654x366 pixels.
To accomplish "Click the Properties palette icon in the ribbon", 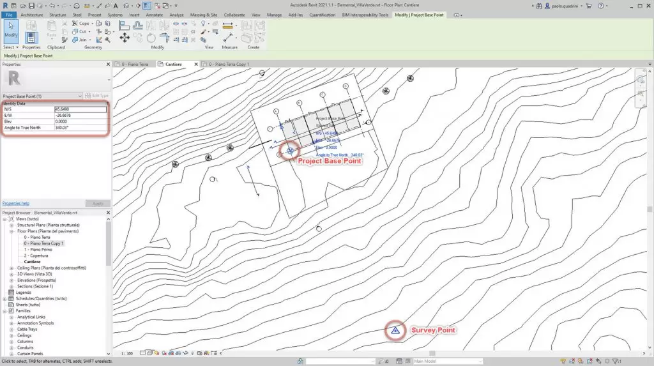I will pos(31,37).
